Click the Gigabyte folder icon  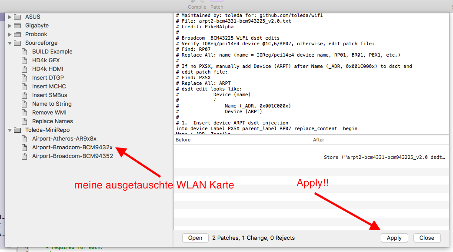[18, 25]
